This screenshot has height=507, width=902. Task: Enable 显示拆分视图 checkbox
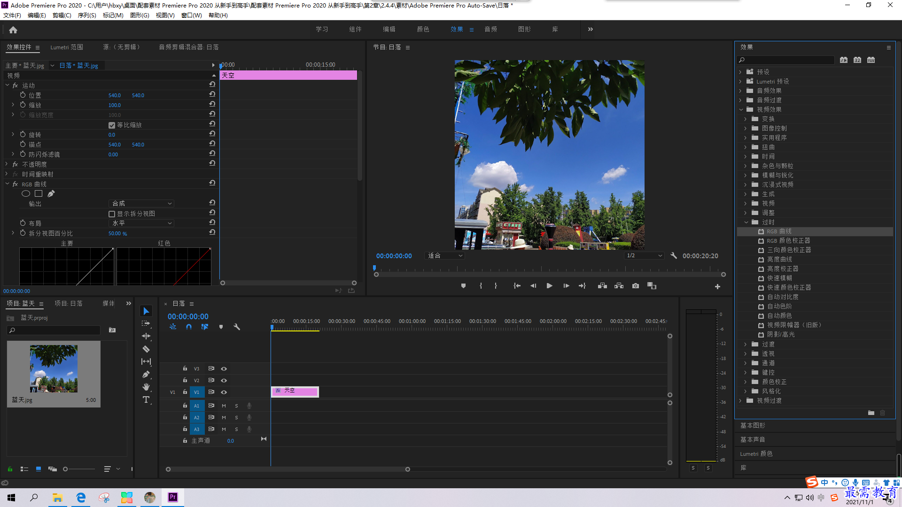coord(112,214)
